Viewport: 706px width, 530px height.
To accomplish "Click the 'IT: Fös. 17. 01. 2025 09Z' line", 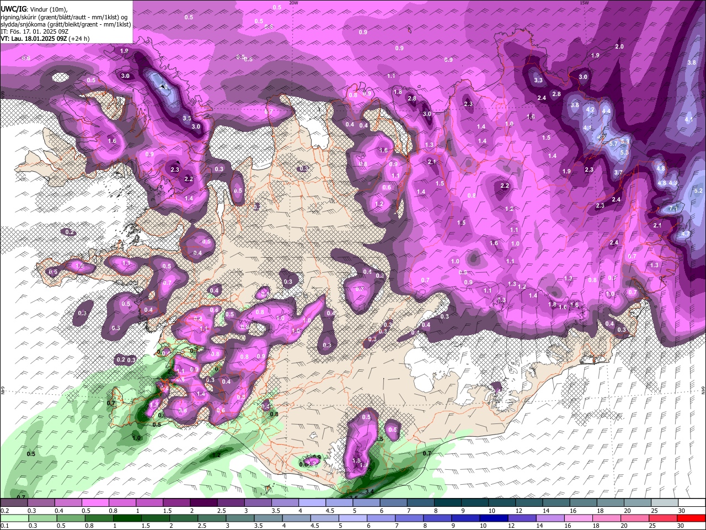I will (x=34, y=31).
